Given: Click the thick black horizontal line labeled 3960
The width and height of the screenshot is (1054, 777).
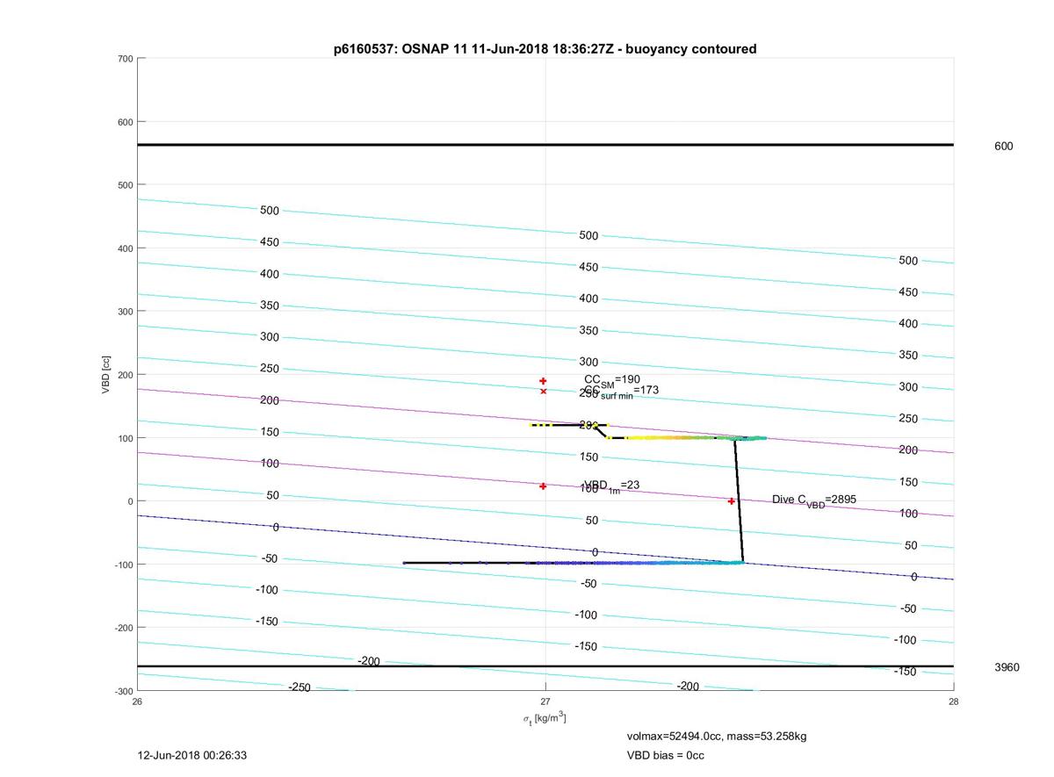Looking at the screenshot, I should click(x=545, y=666).
